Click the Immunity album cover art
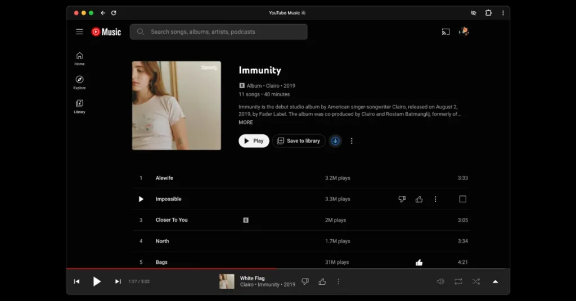 (177, 106)
